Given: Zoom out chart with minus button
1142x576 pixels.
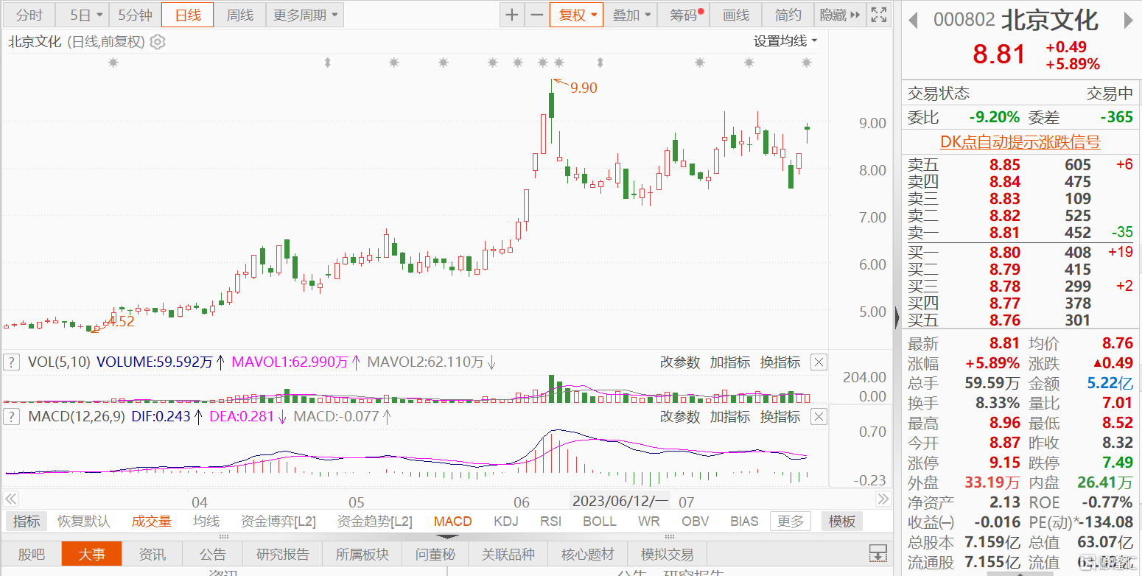Looking at the screenshot, I should [537, 15].
